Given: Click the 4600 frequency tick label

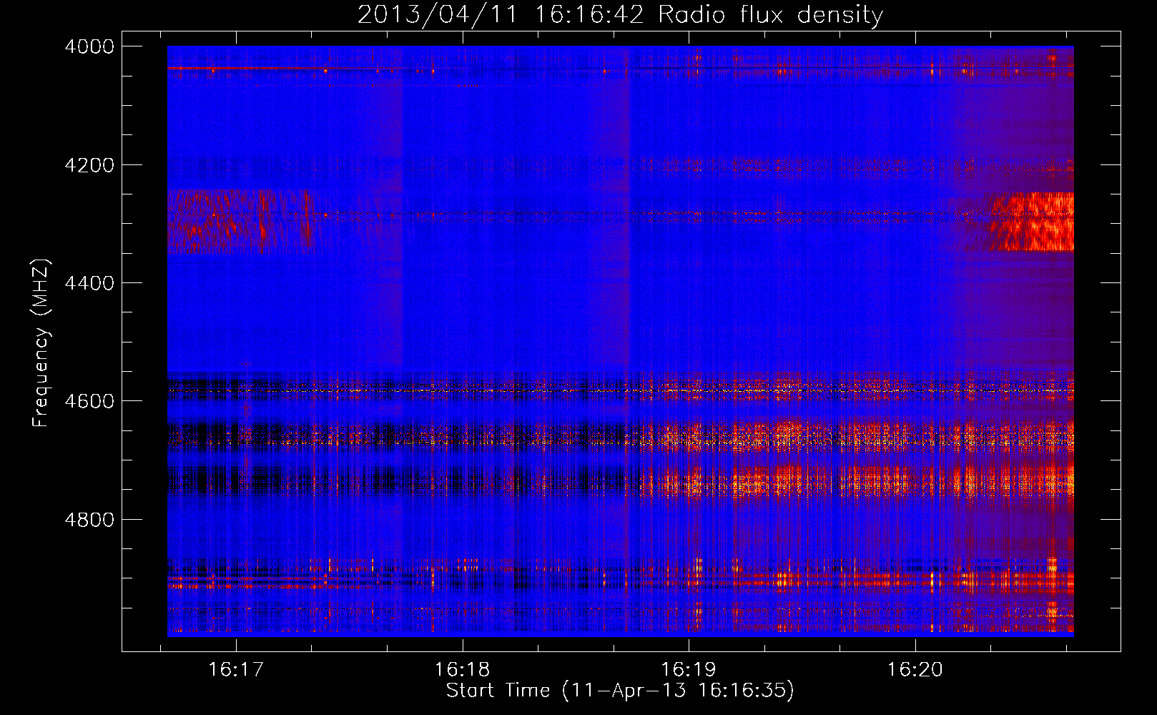Looking at the screenshot, I should point(89,401).
